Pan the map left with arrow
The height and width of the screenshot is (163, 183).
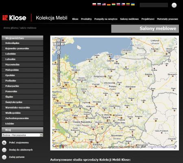55,44
